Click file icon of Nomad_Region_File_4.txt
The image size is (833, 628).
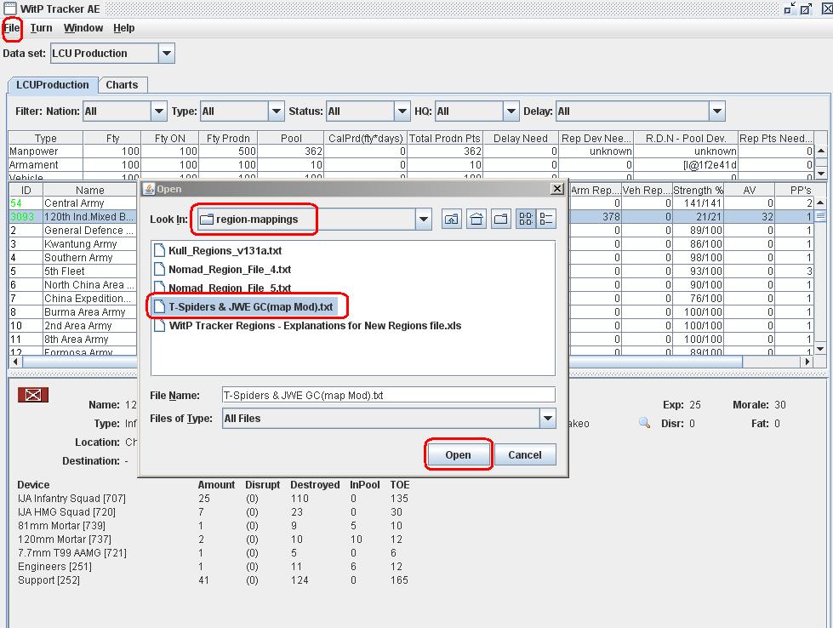[x=159, y=270]
